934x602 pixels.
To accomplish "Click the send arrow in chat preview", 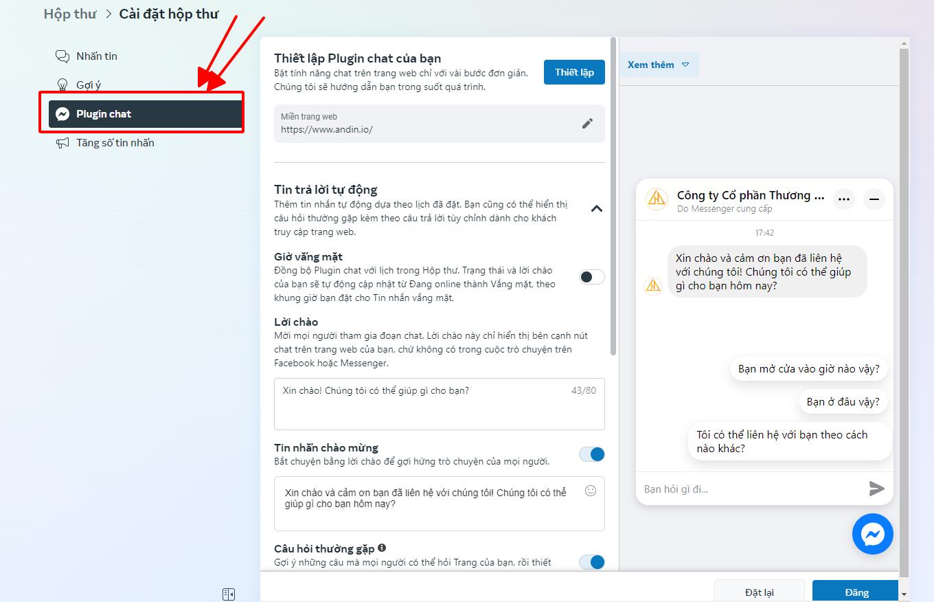I will [x=876, y=489].
